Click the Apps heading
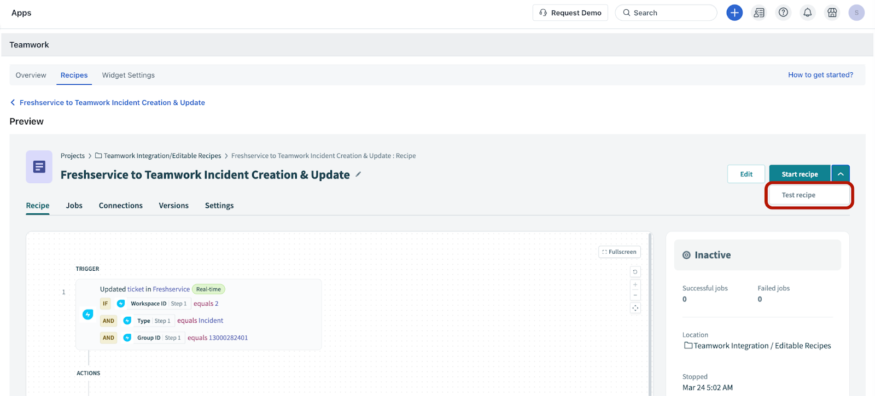875x396 pixels. [21, 13]
